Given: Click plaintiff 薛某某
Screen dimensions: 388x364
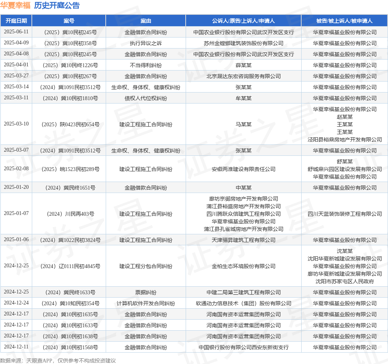Looking at the screenshot, I should 244,65.
